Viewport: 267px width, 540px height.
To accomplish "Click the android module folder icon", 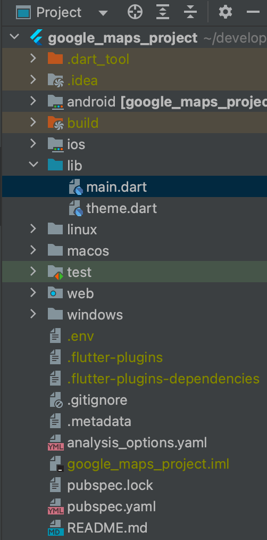I will tap(55, 102).
